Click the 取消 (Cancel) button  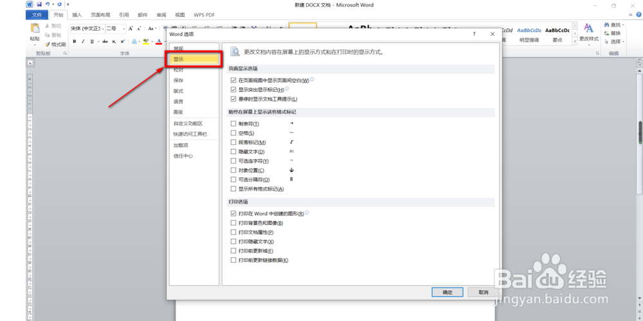pos(483,292)
